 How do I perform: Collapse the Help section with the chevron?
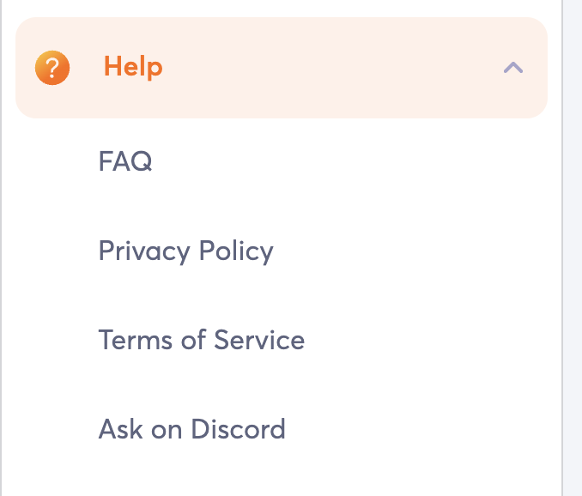tap(513, 68)
